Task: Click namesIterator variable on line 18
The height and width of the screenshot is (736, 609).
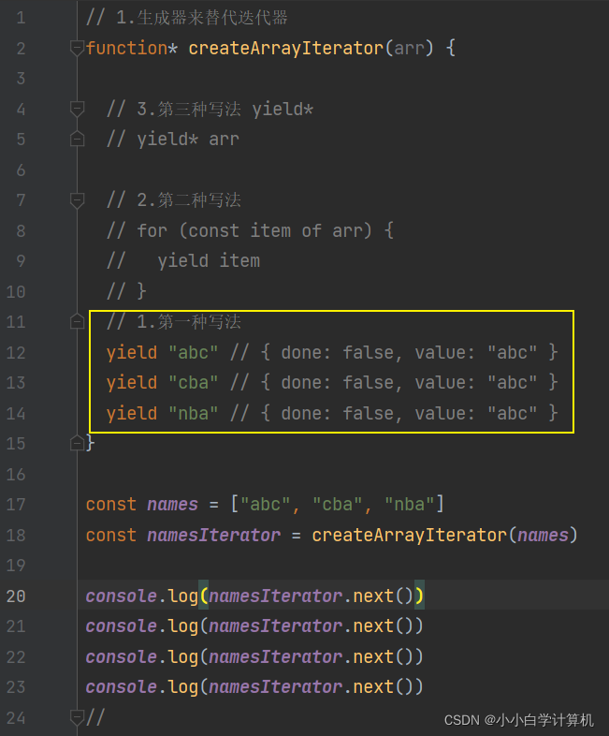Action: coord(214,535)
